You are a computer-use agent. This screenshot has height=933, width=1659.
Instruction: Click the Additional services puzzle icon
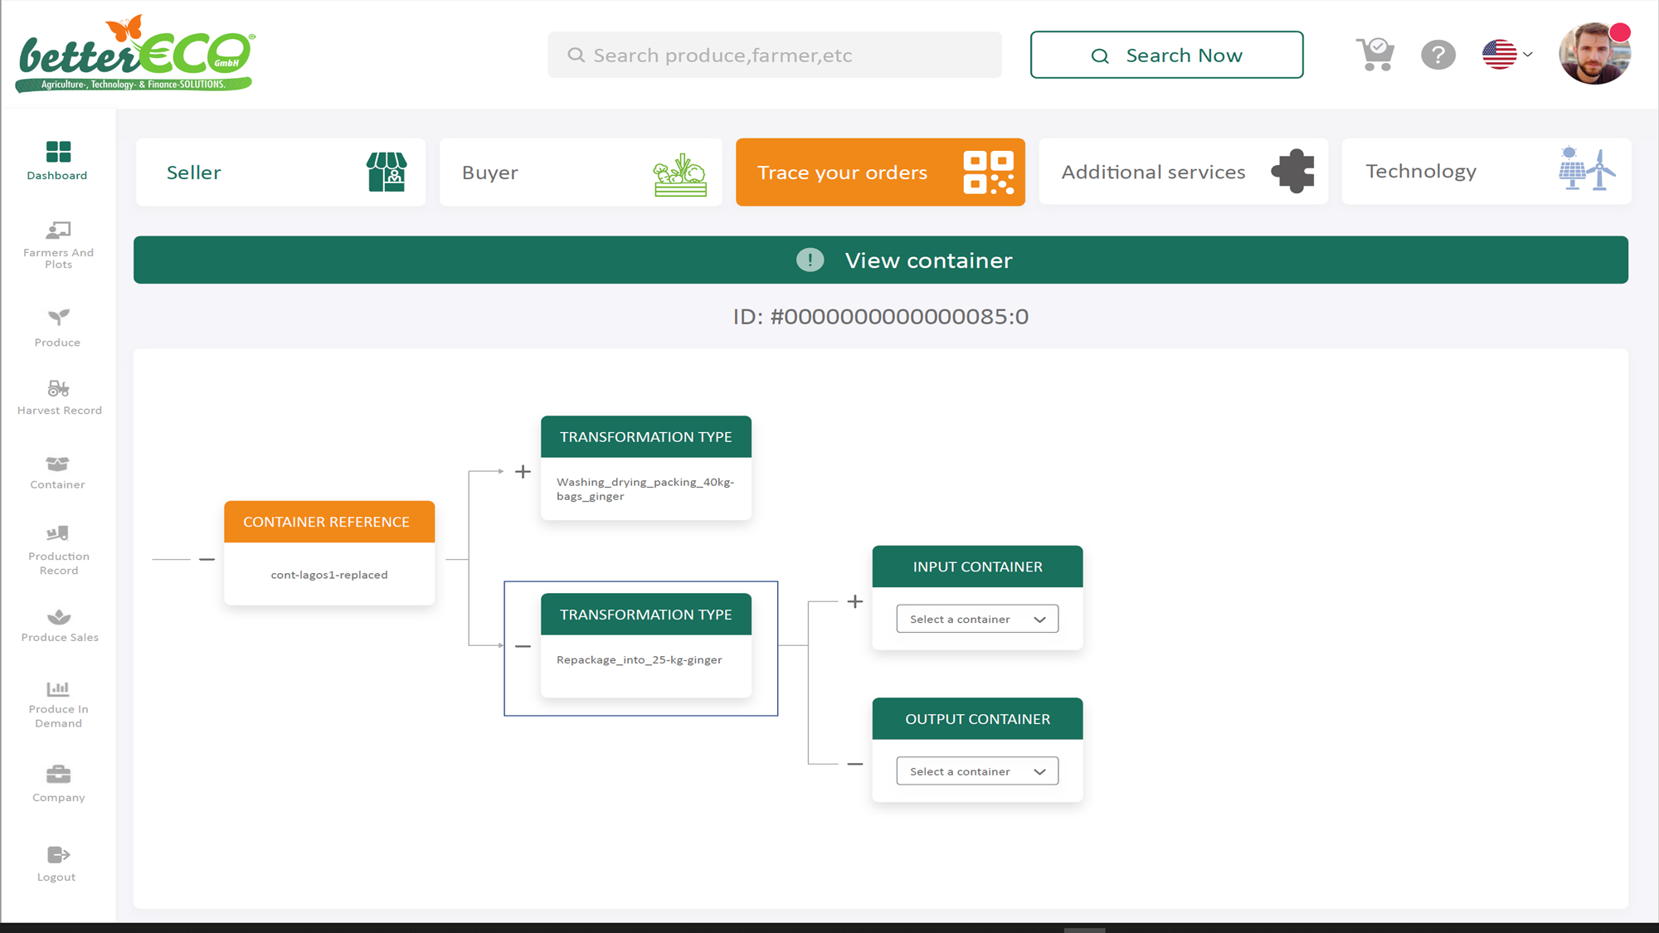[1293, 172]
